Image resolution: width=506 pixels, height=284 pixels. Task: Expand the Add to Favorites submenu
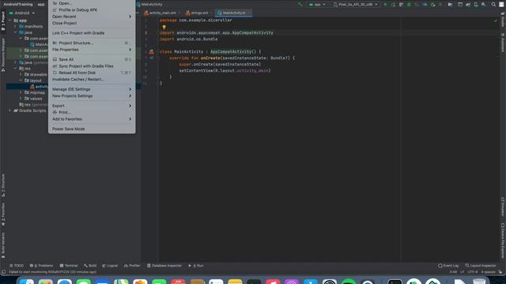(92, 119)
